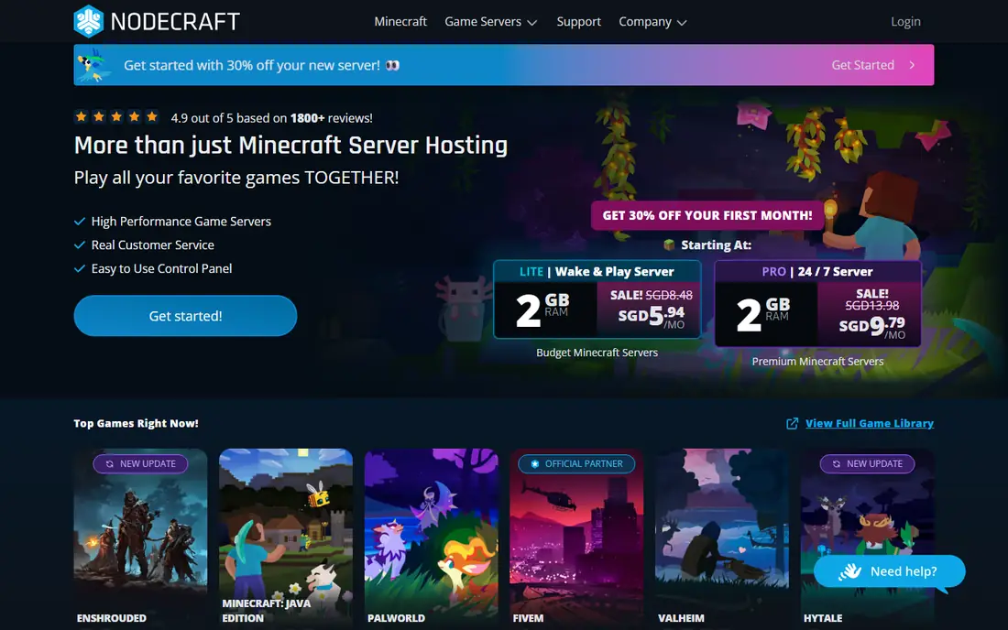Open the Minecraft: Java Edition game card

tap(285, 538)
